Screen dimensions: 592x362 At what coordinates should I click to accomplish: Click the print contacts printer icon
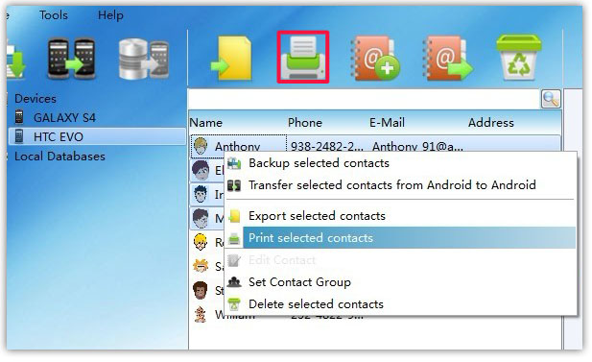coord(303,57)
